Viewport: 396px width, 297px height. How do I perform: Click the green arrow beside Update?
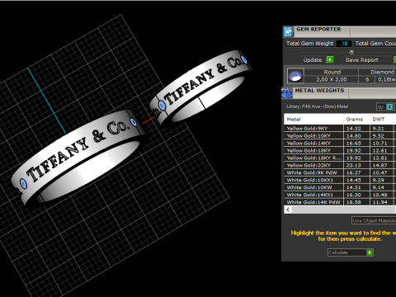point(330,59)
